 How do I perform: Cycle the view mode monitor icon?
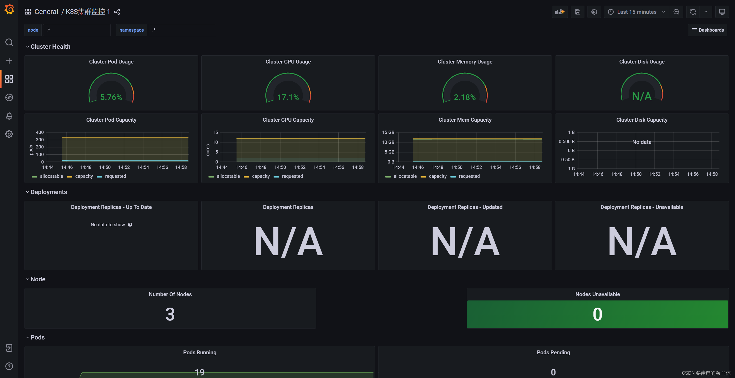coord(722,12)
